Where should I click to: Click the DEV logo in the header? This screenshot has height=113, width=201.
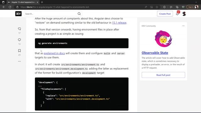tap(19, 14)
